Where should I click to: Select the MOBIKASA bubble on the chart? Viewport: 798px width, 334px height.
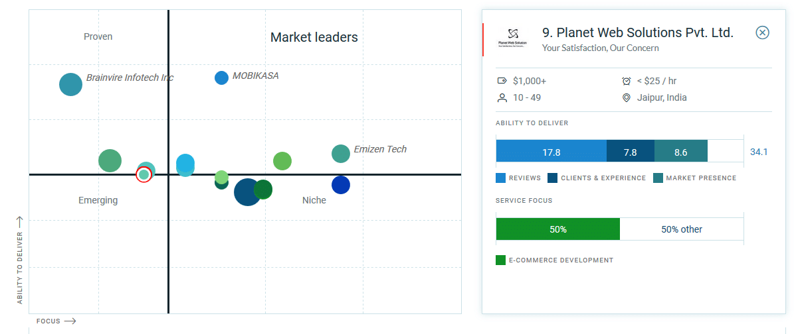pyautogui.click(x=221, y=78)
